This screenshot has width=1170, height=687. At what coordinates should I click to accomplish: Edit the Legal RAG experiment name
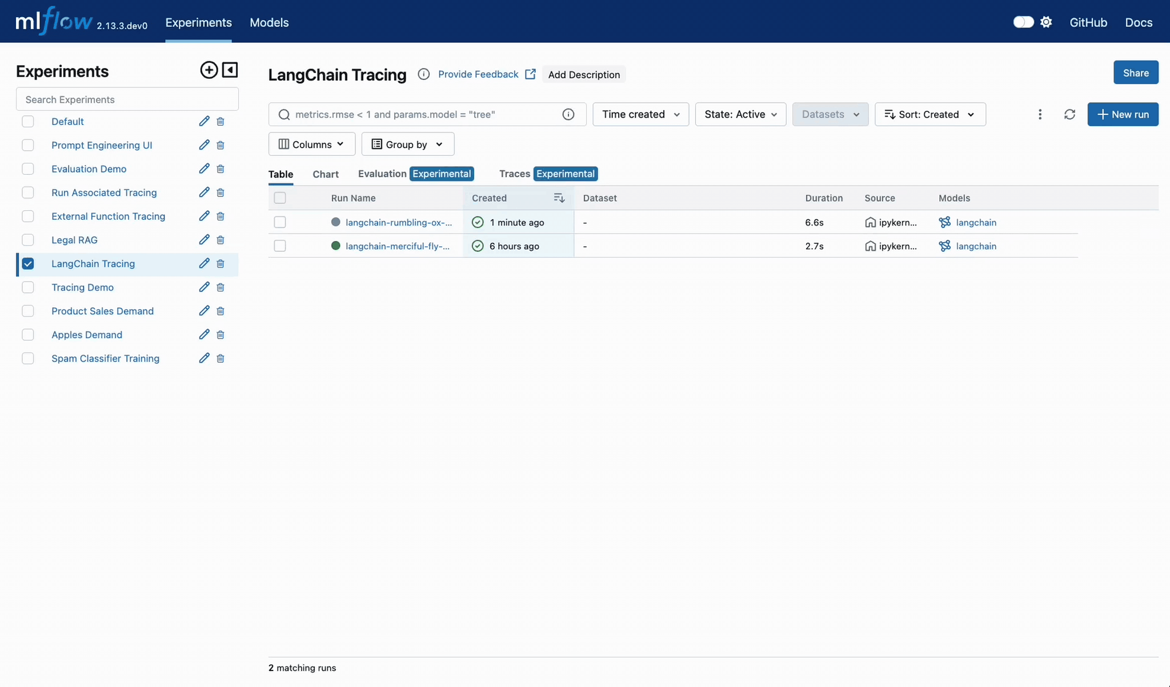coord(203,240)
